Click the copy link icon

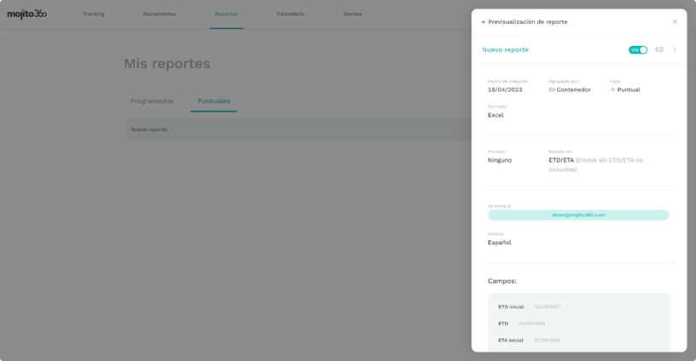[x=659, y=50]
